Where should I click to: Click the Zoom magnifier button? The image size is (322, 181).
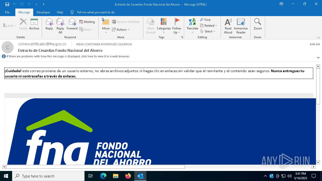(x=258, y=24)
